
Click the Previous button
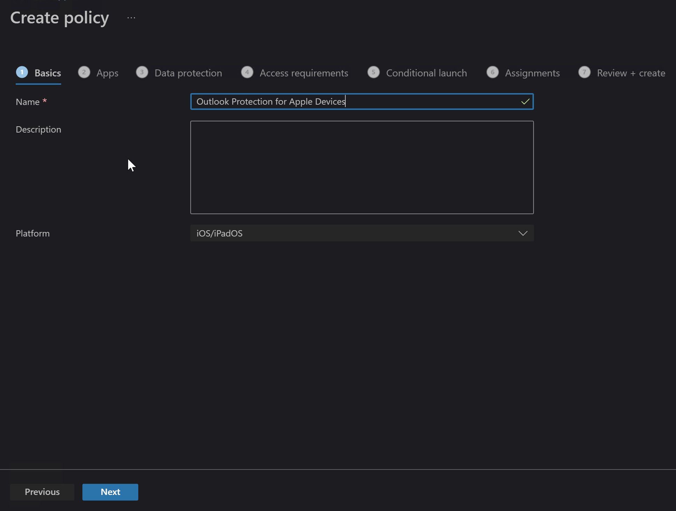click(42, 492)
